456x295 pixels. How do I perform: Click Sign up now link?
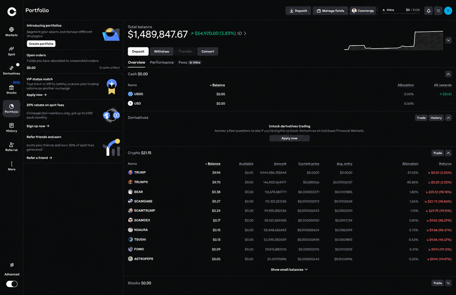coord(38,126)
